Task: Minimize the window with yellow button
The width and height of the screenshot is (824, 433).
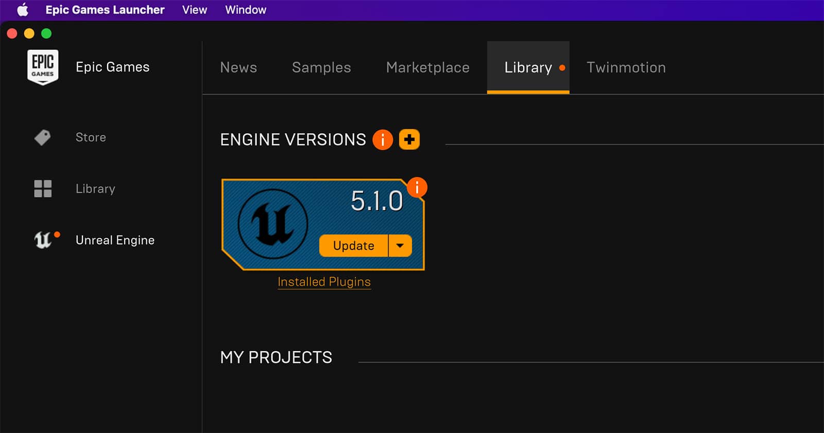Action: [29, 33]
